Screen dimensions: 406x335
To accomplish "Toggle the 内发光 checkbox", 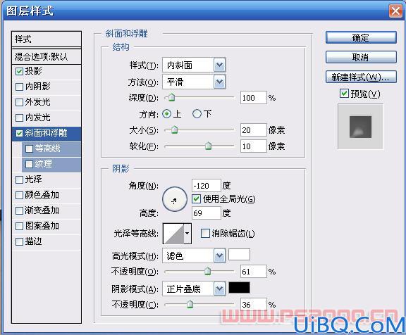I will pos(20,118).
